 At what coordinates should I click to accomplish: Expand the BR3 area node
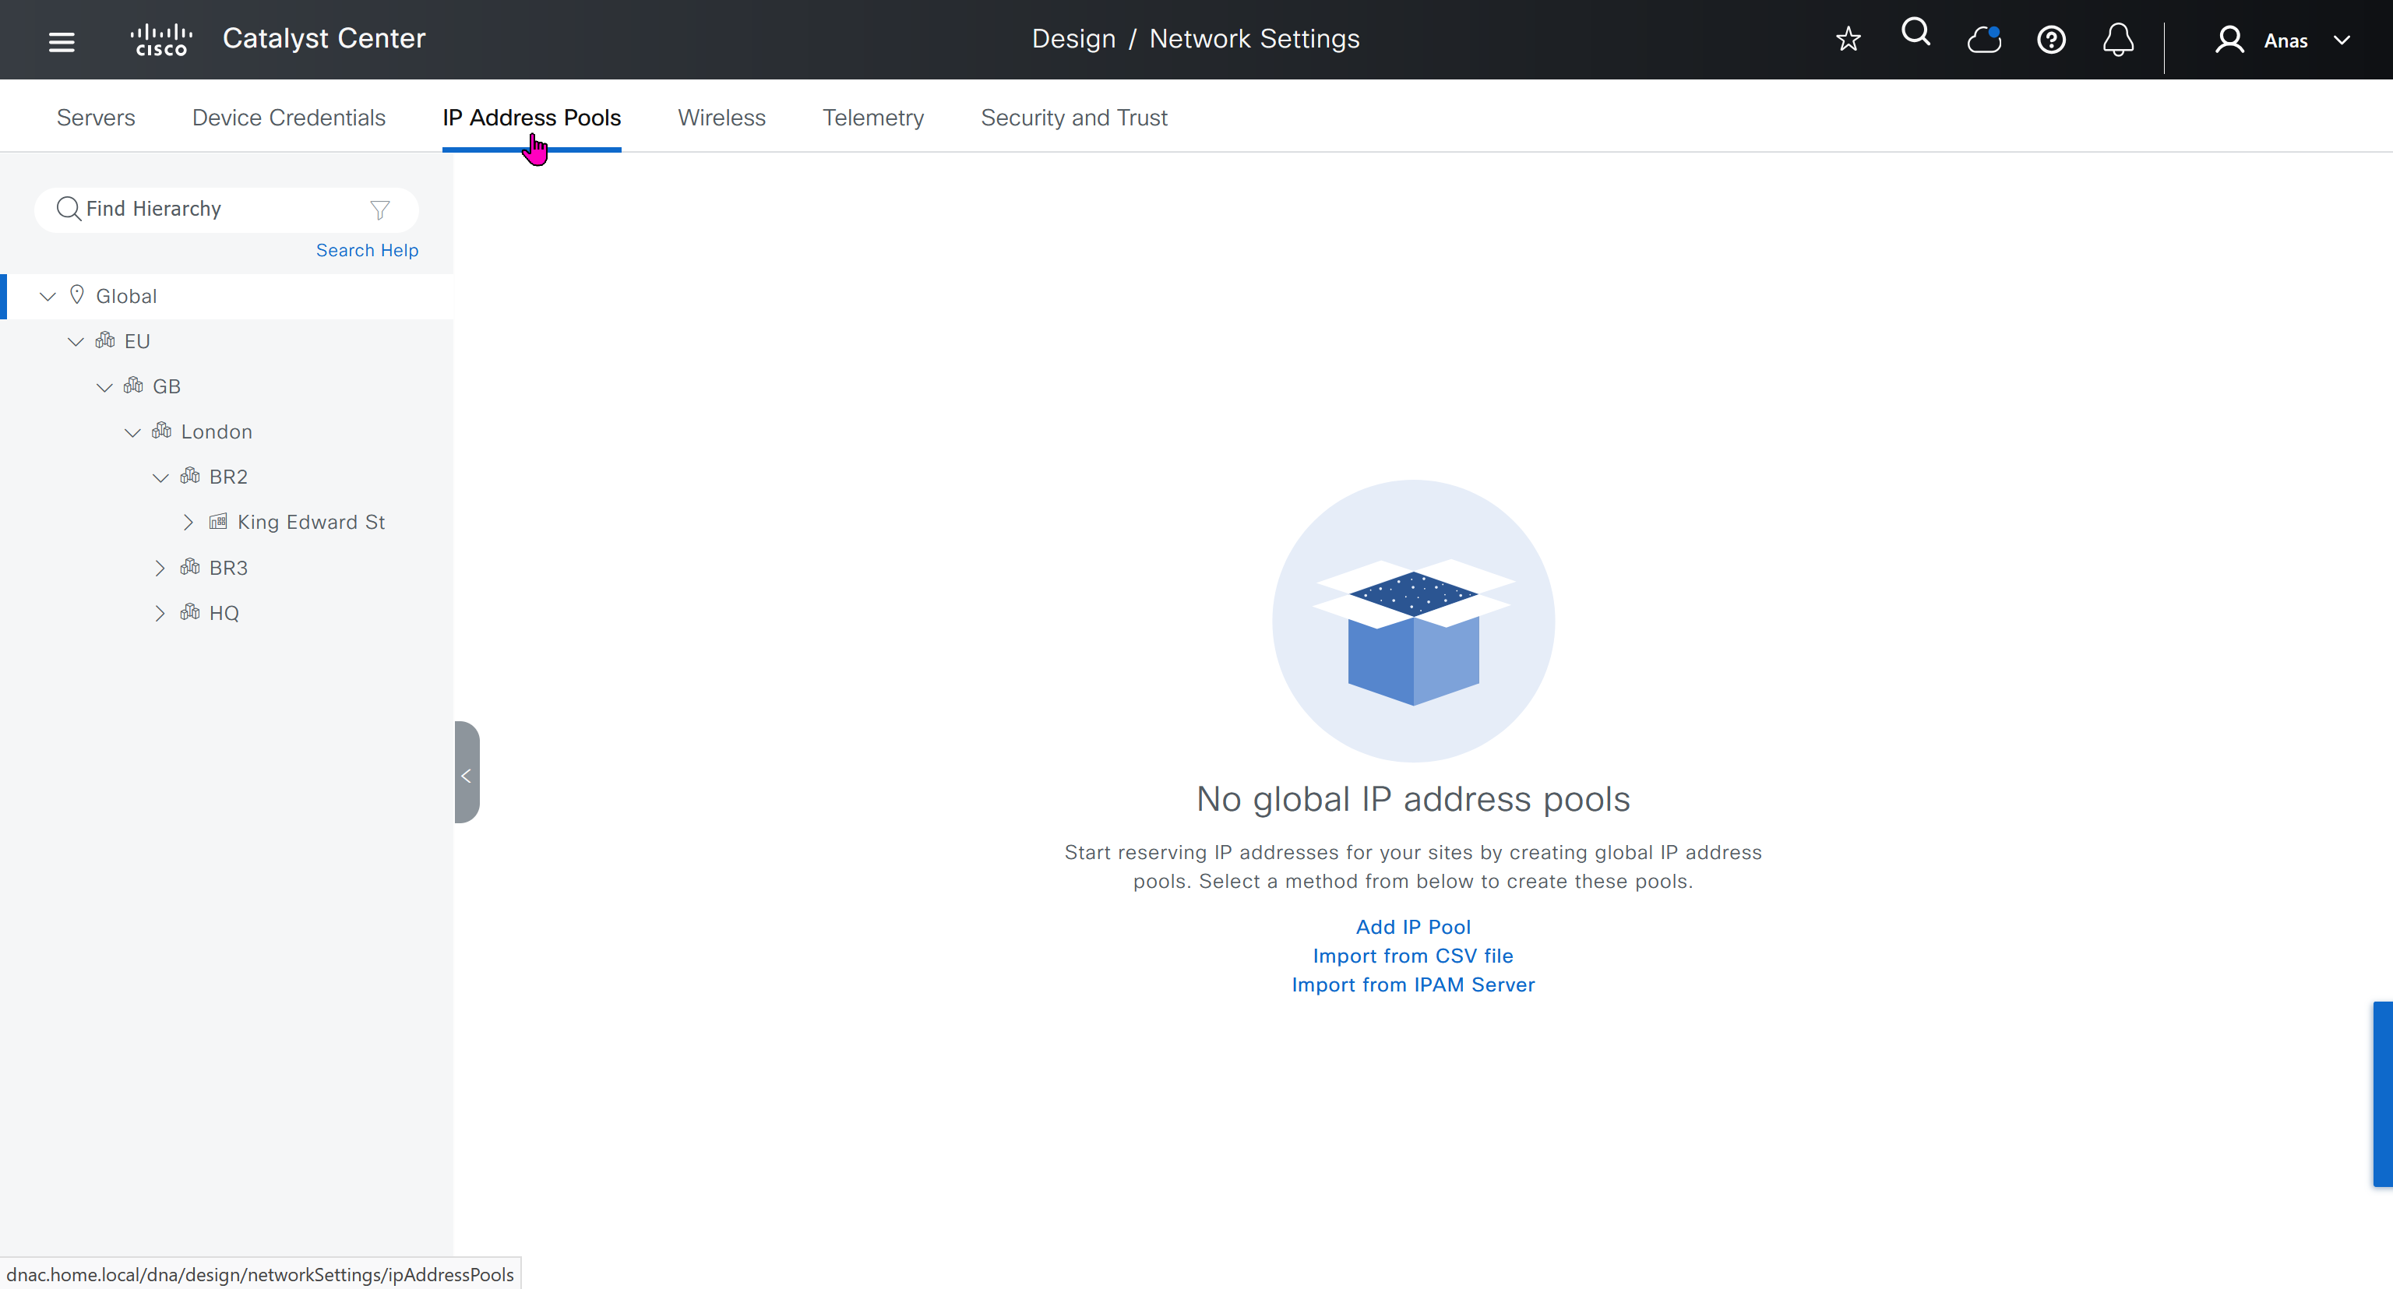click(160, 568)
